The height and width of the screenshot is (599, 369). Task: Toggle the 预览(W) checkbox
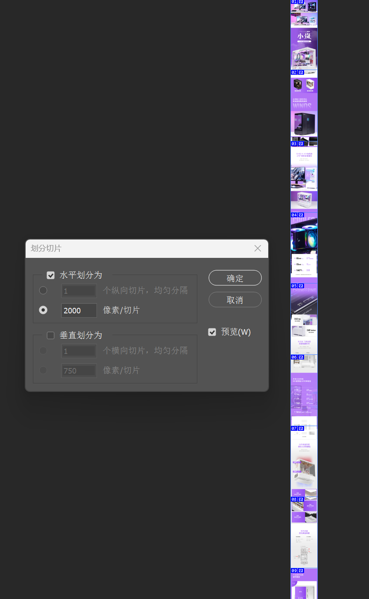212,332
